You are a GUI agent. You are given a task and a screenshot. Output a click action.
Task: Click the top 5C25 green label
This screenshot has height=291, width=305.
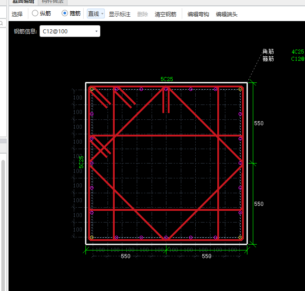[x=167, y=79]
